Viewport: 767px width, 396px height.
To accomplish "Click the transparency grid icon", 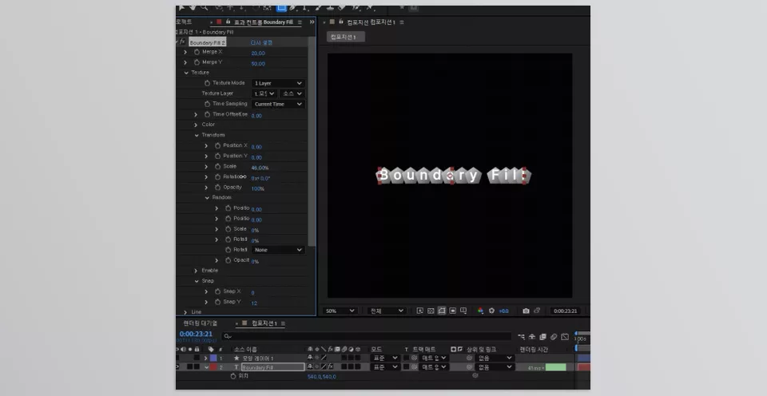I will click(431, 311).
